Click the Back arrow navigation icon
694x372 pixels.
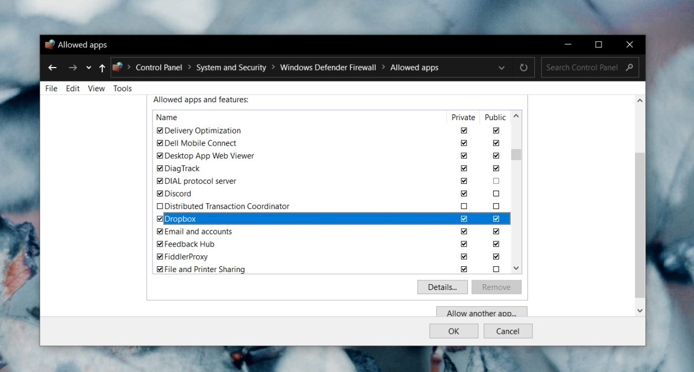[52, 68]
